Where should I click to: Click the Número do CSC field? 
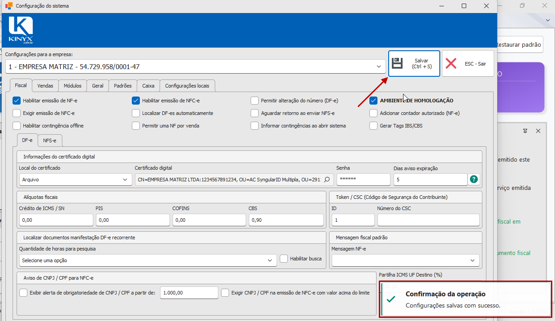pyautogui.click(x=428, y=220)
